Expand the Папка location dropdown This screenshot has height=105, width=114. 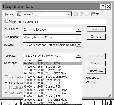(x=69, y=14)
